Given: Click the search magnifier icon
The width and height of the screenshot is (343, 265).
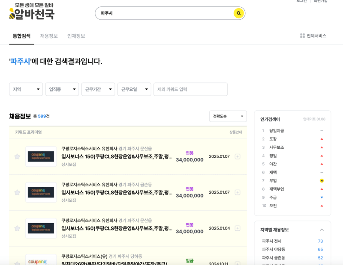Looking at the screenshot, I should pos(238,13).
